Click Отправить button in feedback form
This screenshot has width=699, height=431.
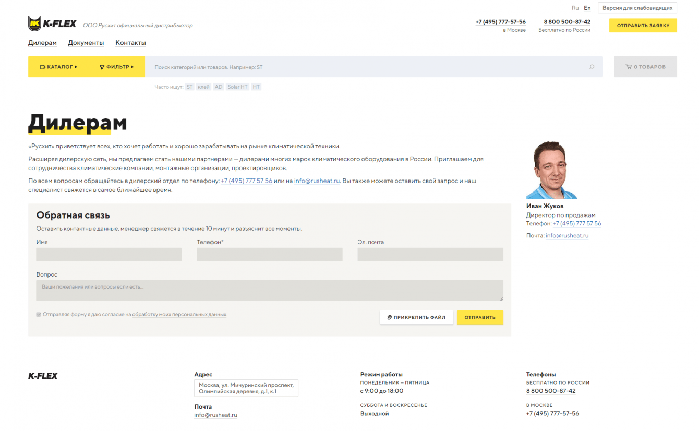[x=480, y=317]
